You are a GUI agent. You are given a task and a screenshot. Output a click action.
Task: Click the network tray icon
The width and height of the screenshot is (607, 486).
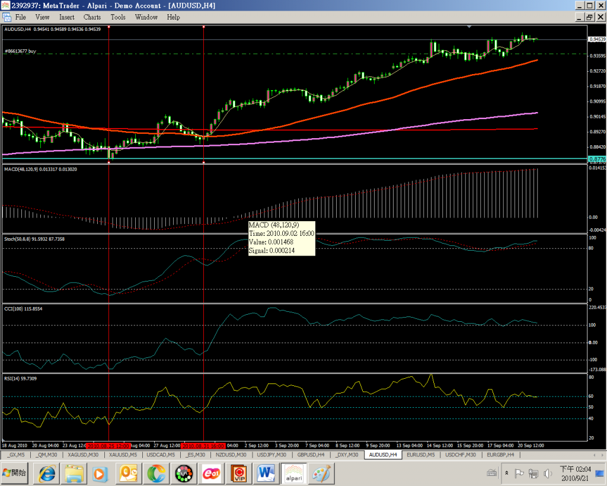point(533,473)
